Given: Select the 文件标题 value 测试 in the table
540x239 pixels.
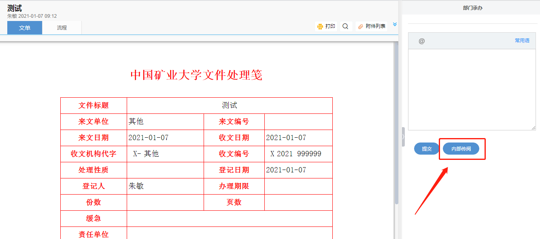Looking at the screenshot, I should pos(230,105).
